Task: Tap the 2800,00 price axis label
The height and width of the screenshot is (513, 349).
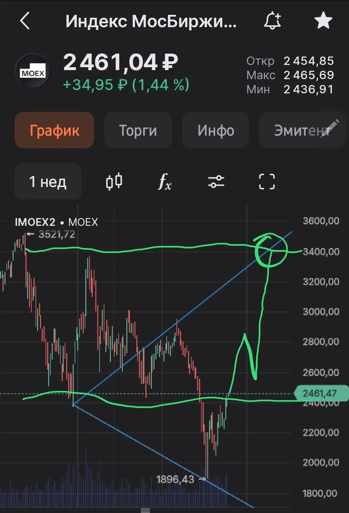Action: pyautogui.click(x=321, y=342)
